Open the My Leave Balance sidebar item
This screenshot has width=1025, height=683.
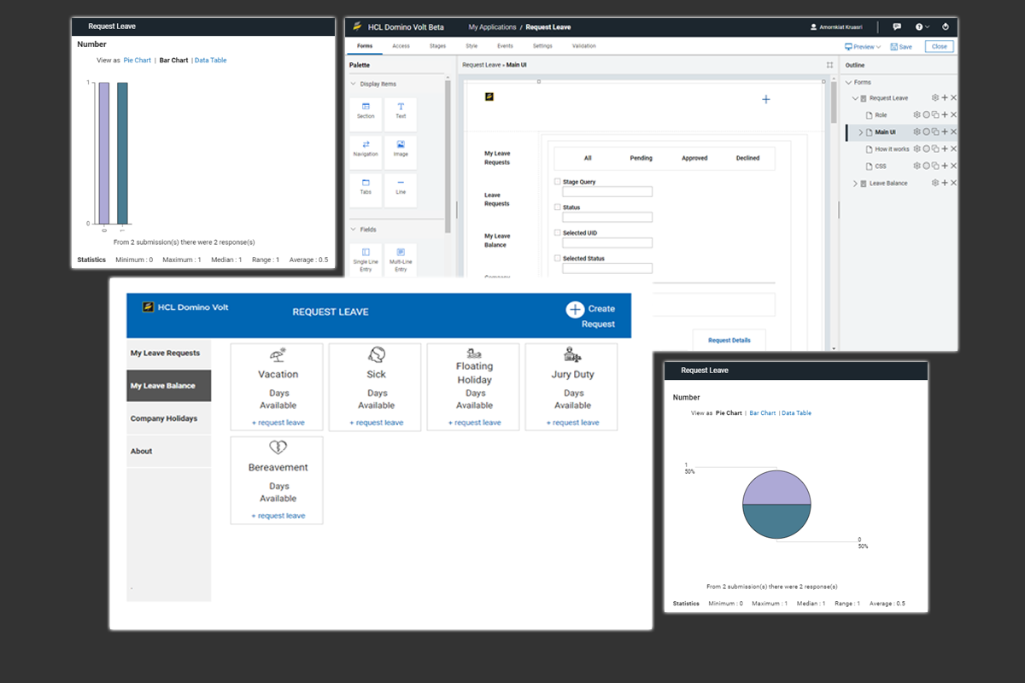tap(168, 386)
